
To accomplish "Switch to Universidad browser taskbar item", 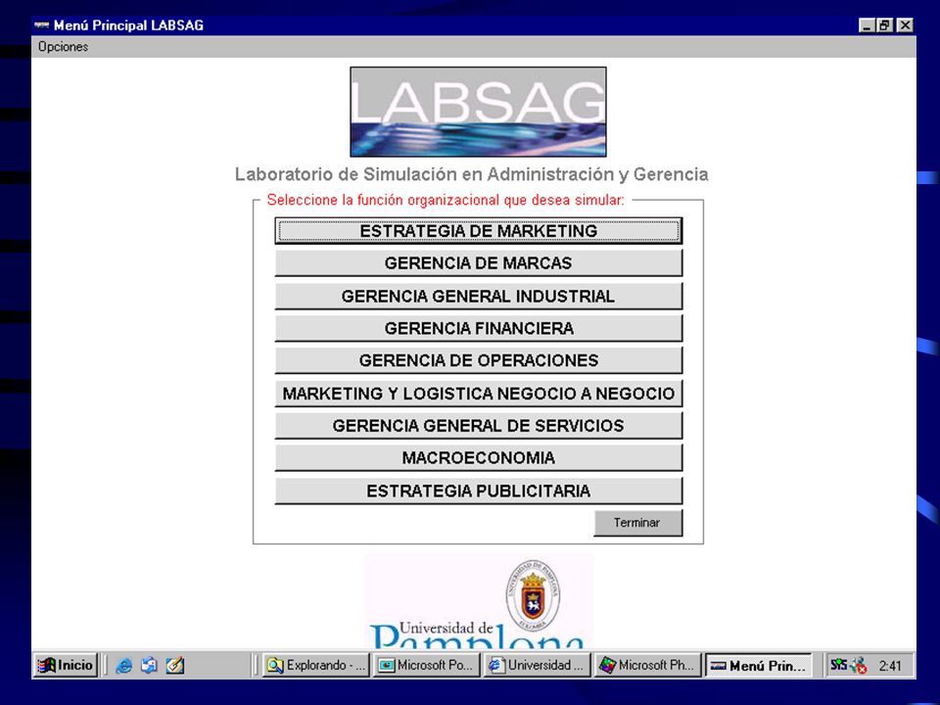I will click(537, 666).
